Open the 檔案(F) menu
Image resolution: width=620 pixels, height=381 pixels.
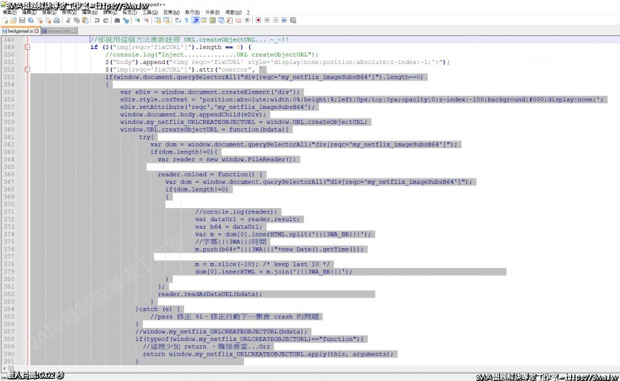tap(10, 12)
